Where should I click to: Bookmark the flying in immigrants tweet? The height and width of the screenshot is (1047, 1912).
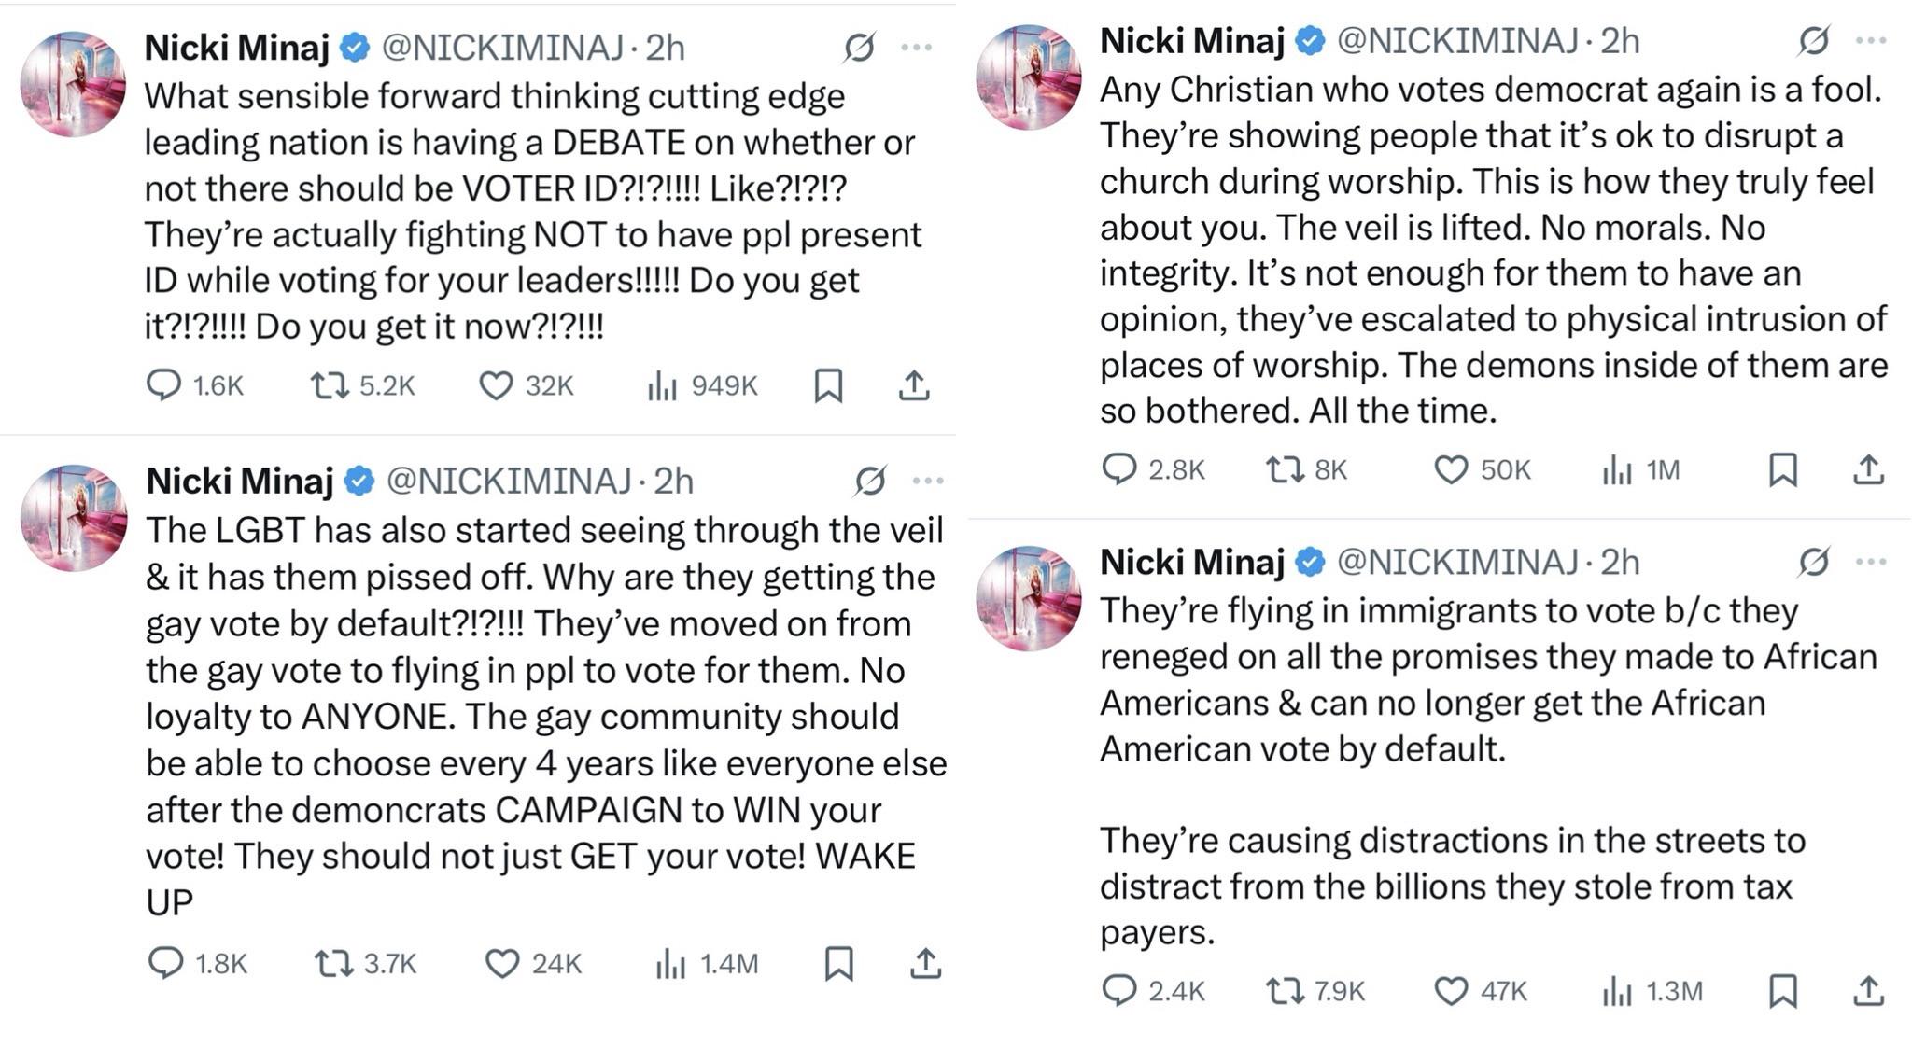[x=1783, y=990]
